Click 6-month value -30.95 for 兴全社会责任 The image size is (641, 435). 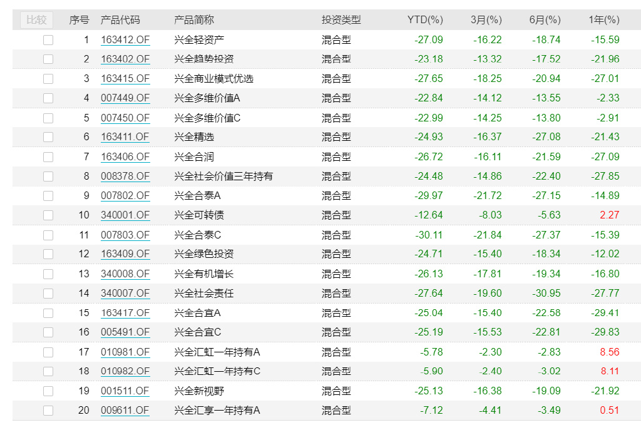point(546,294)
